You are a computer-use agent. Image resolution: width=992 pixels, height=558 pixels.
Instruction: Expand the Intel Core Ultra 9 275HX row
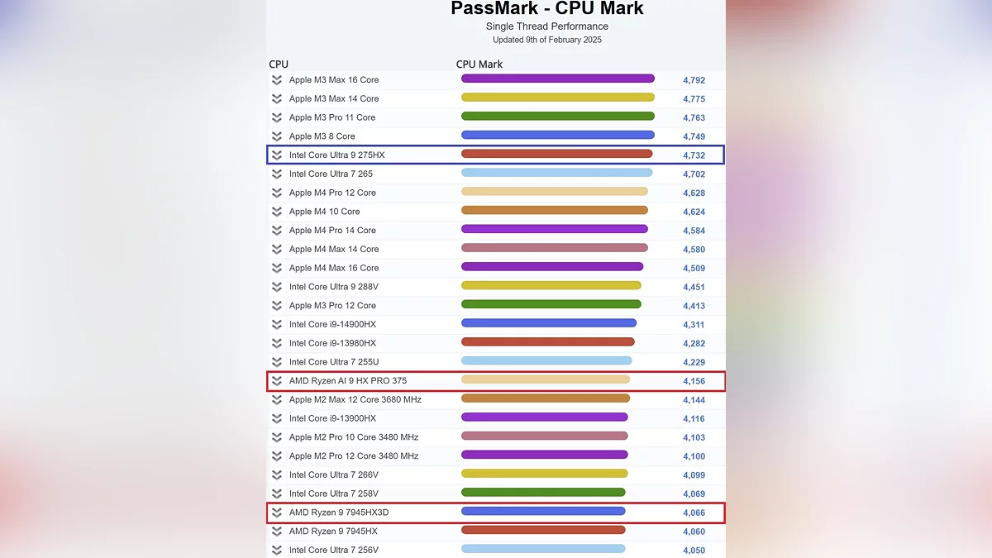tap(277, 155)
